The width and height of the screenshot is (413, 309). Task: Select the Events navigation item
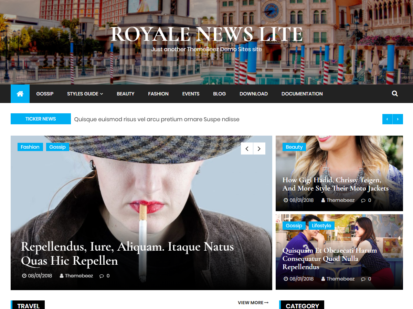191,93
